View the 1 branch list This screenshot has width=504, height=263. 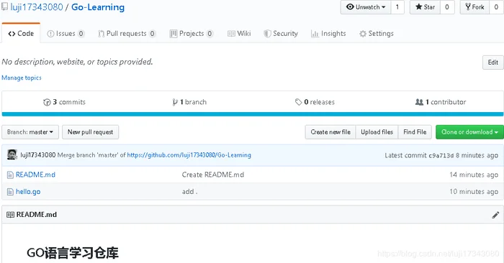[x=189, y=102]
